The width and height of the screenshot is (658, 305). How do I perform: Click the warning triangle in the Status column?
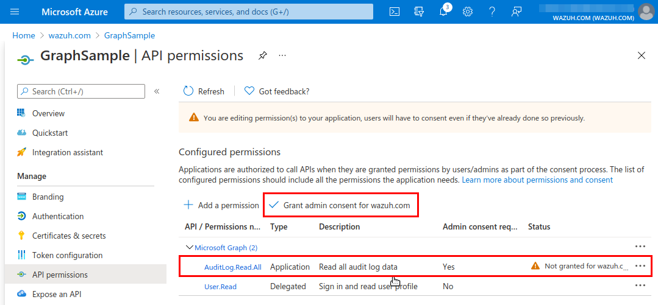click(x=535, y=265)
